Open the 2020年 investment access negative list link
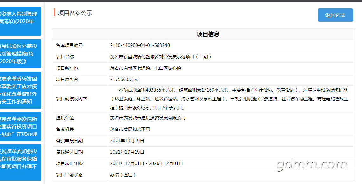Screen dimensions: 362x184 20,21
